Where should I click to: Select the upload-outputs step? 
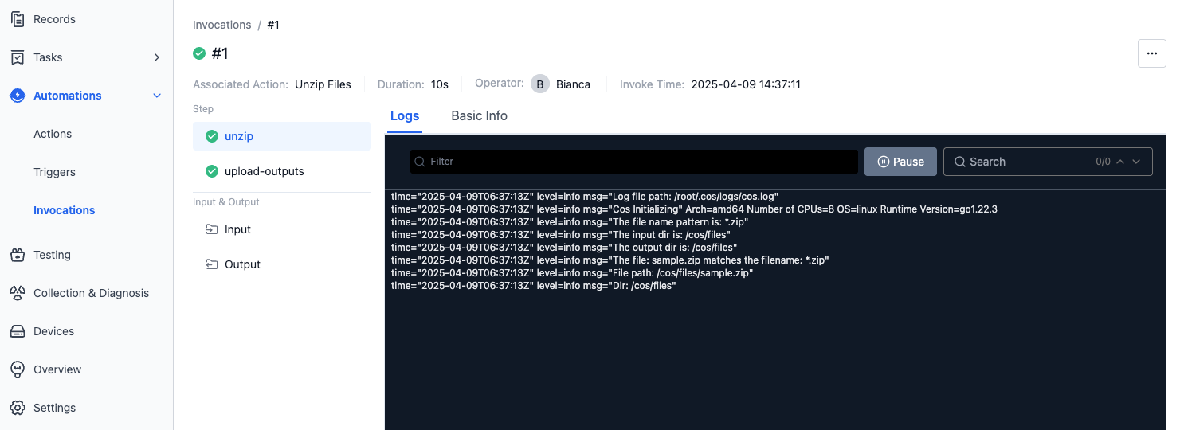tap(282, 171)
